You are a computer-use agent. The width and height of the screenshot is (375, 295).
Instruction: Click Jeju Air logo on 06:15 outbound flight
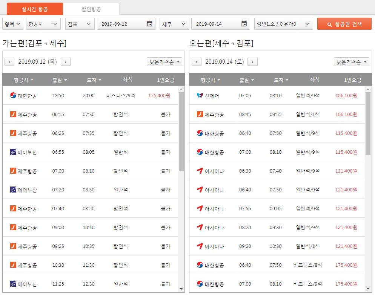tap(13, 114)
